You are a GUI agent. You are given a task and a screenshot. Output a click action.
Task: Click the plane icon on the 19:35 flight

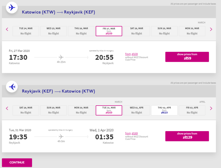tap(61, 136)
